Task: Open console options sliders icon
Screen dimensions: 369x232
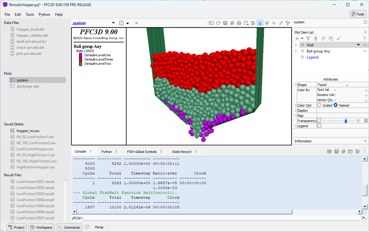Action: (x=357, y=151)
